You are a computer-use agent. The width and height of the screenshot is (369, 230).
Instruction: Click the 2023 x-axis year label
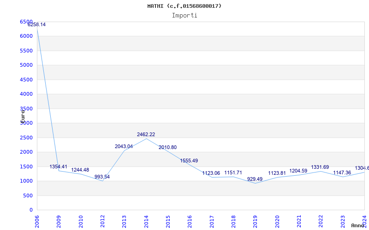point(343,222)
